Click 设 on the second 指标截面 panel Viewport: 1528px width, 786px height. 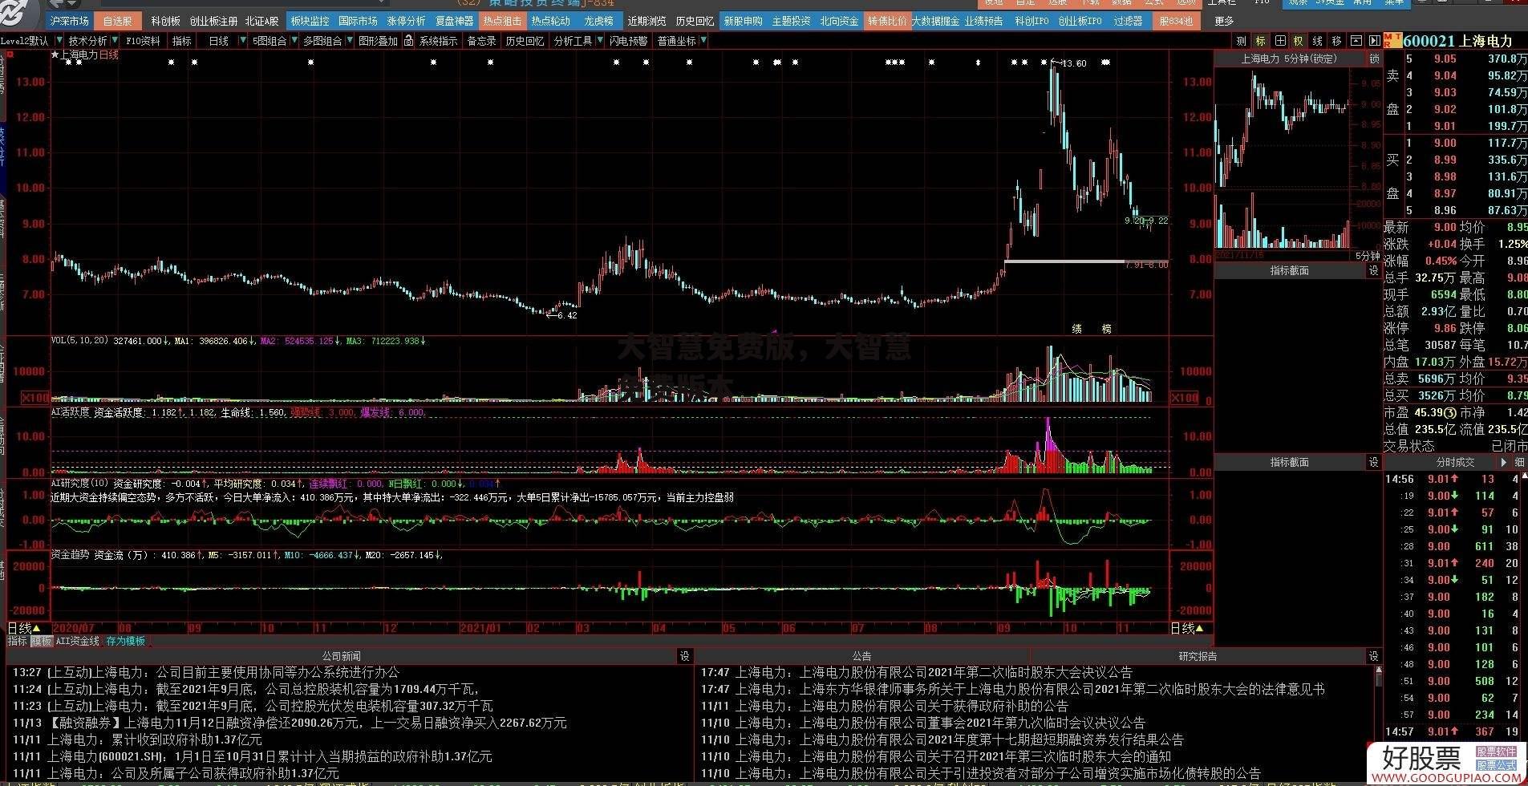point(1374,462)
